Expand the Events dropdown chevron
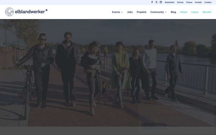The width and height of the screenshot is (216, 135). (122, 12)
